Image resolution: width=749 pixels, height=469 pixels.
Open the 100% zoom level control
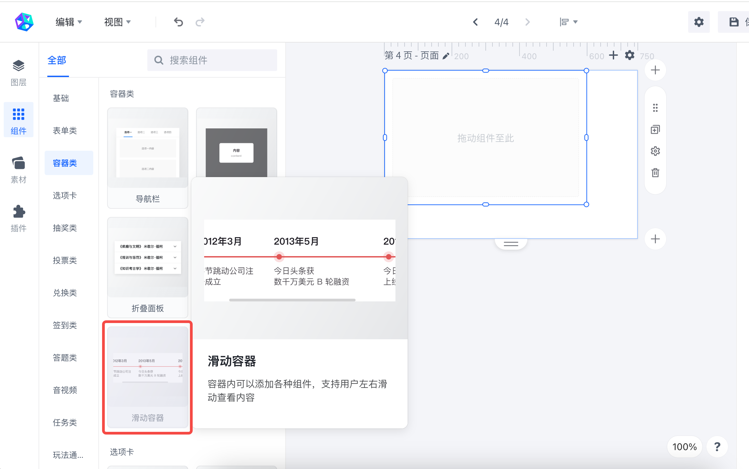684,447
